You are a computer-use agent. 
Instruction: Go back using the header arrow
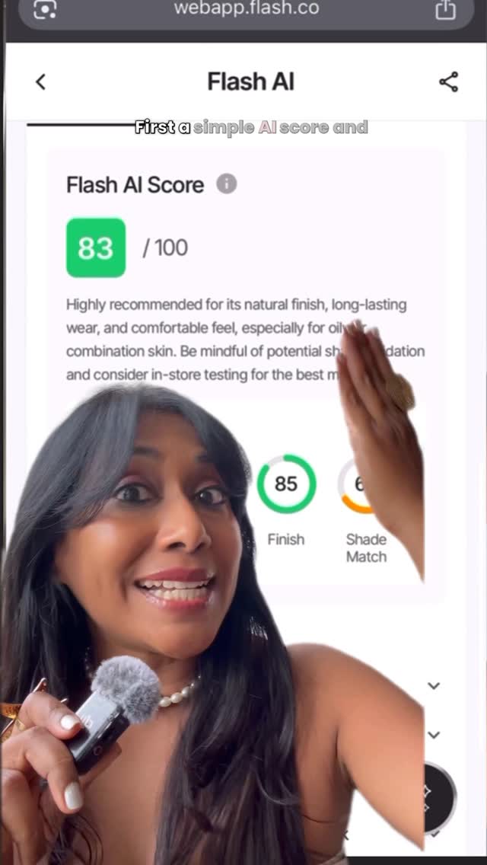coord(40,82)
